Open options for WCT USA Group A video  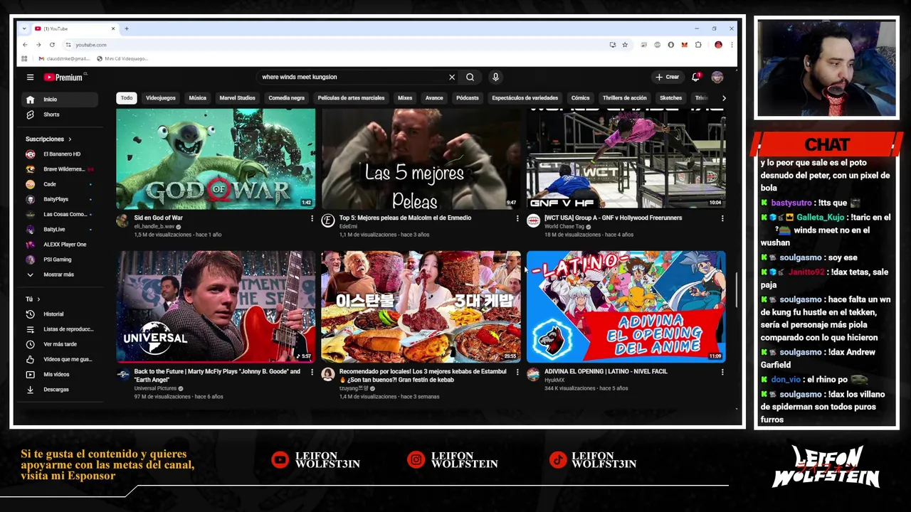point(722,219)
